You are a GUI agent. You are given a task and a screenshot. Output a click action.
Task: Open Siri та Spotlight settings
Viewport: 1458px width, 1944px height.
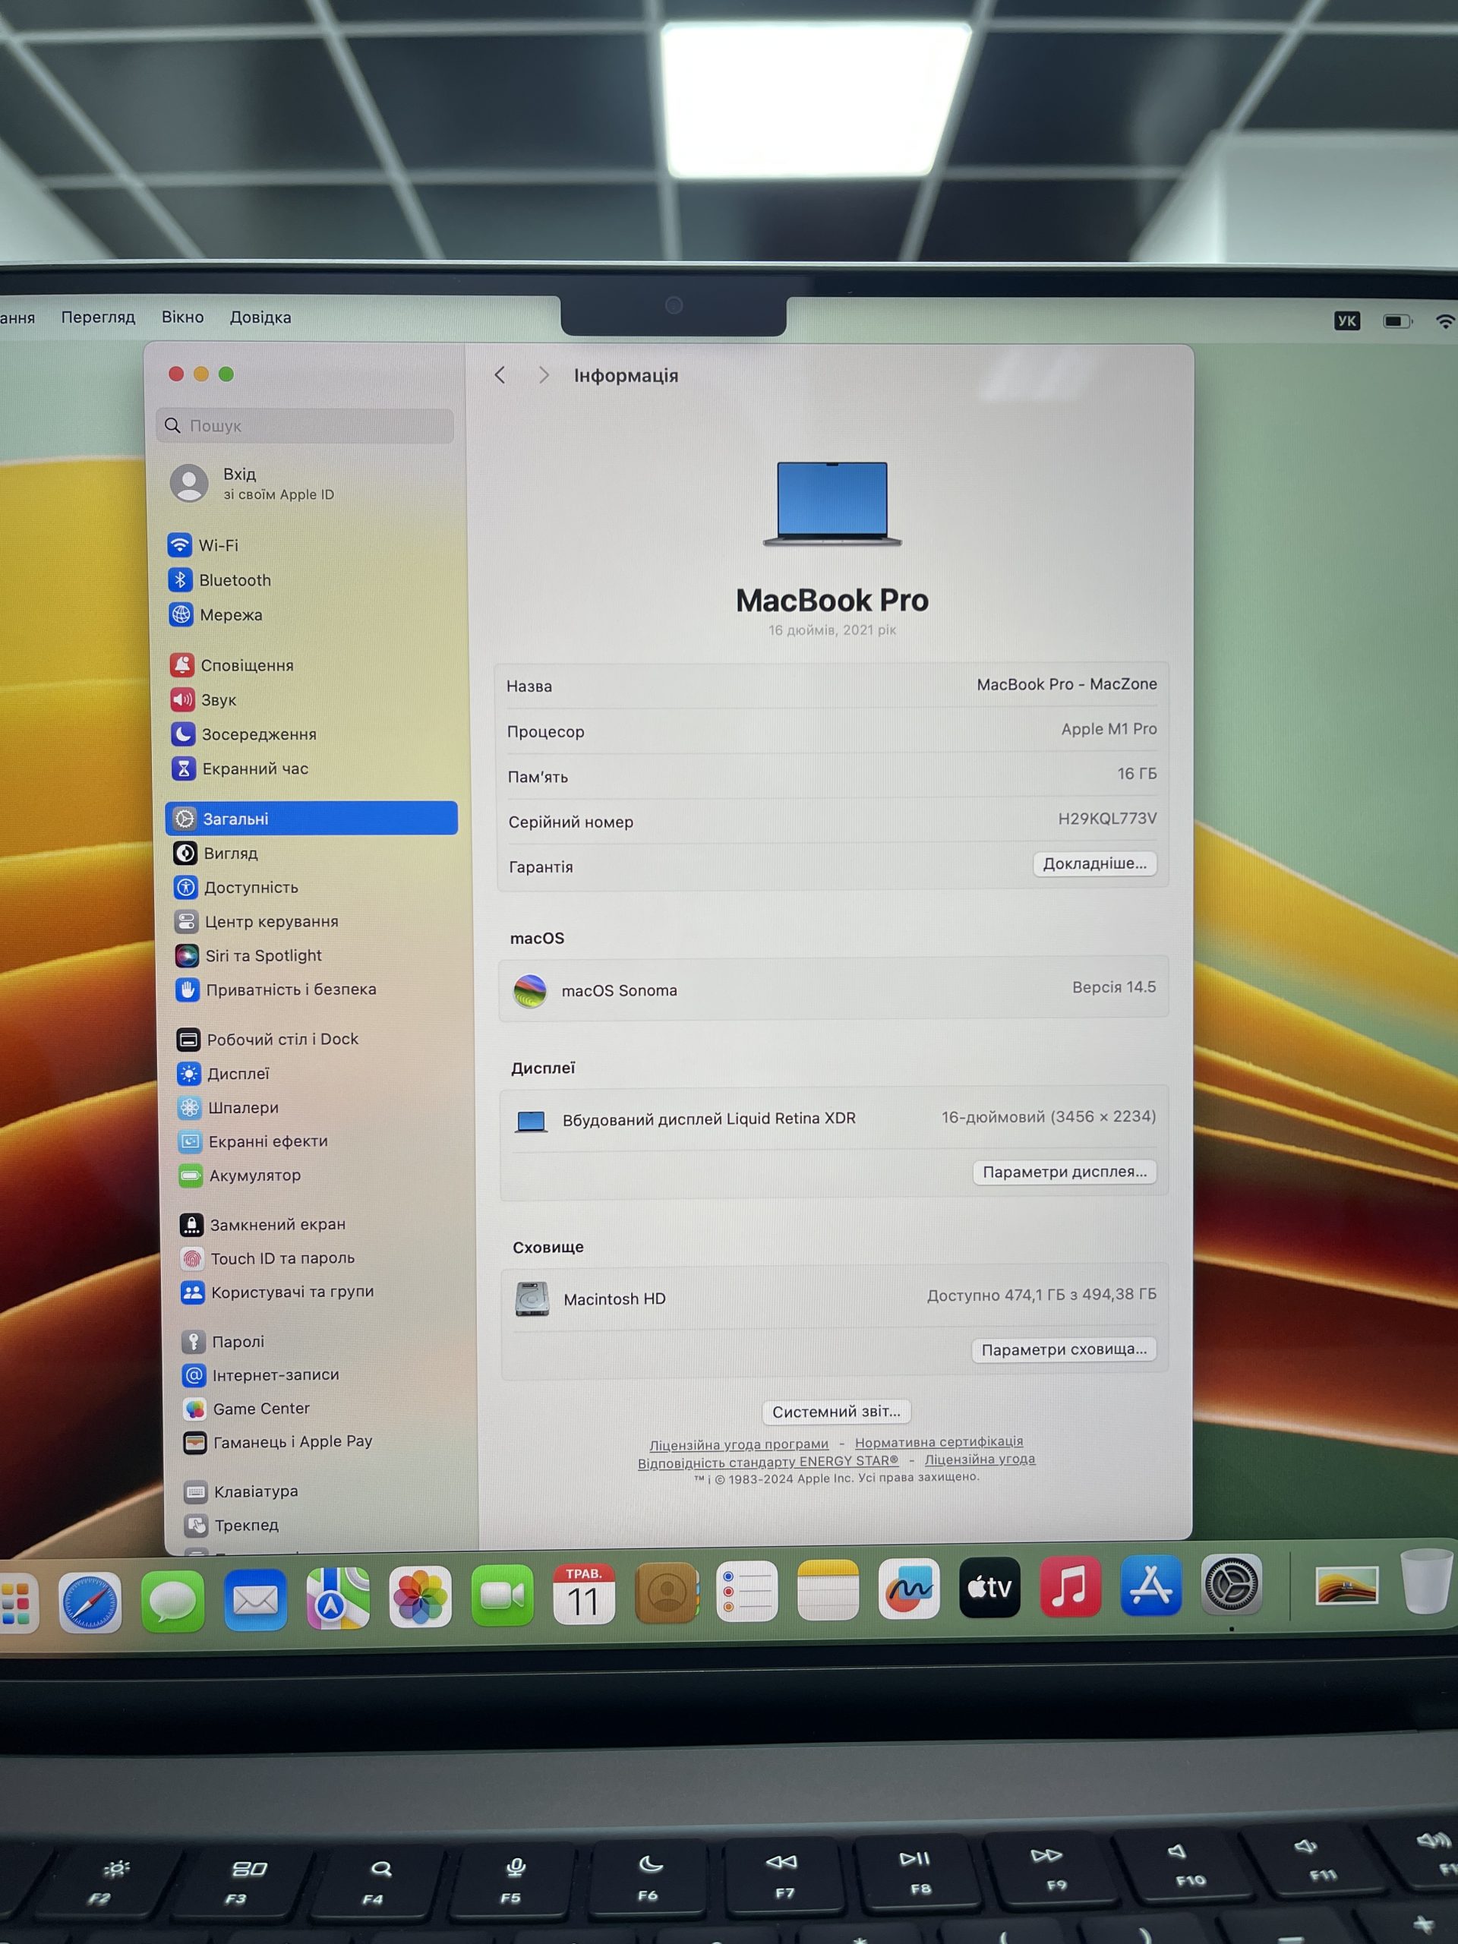(x=249, y=955)
